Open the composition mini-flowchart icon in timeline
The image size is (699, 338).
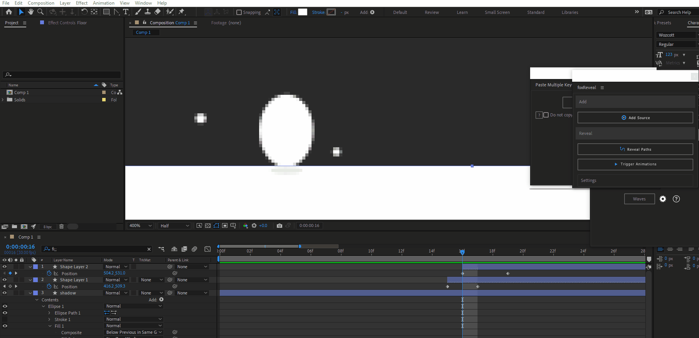pos(161,249)
